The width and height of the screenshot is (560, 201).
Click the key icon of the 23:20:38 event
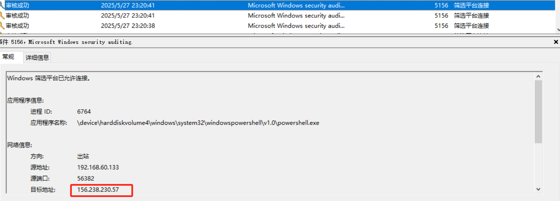pyautogui.click(x=2, y=26)
